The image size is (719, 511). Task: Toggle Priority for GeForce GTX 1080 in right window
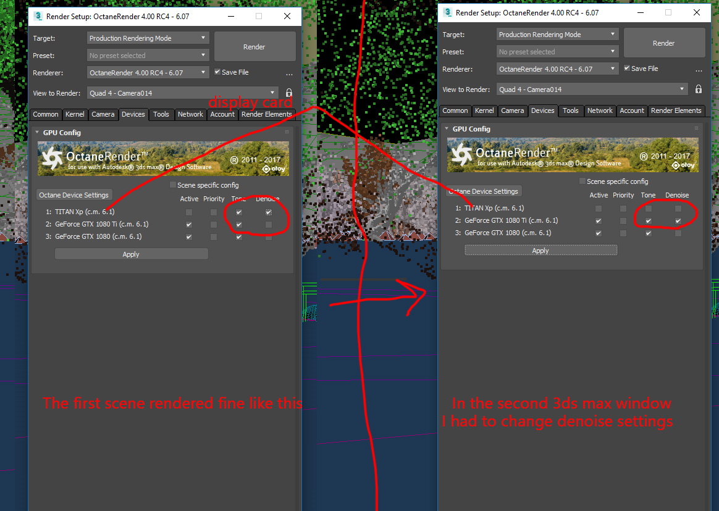point(623,233)
